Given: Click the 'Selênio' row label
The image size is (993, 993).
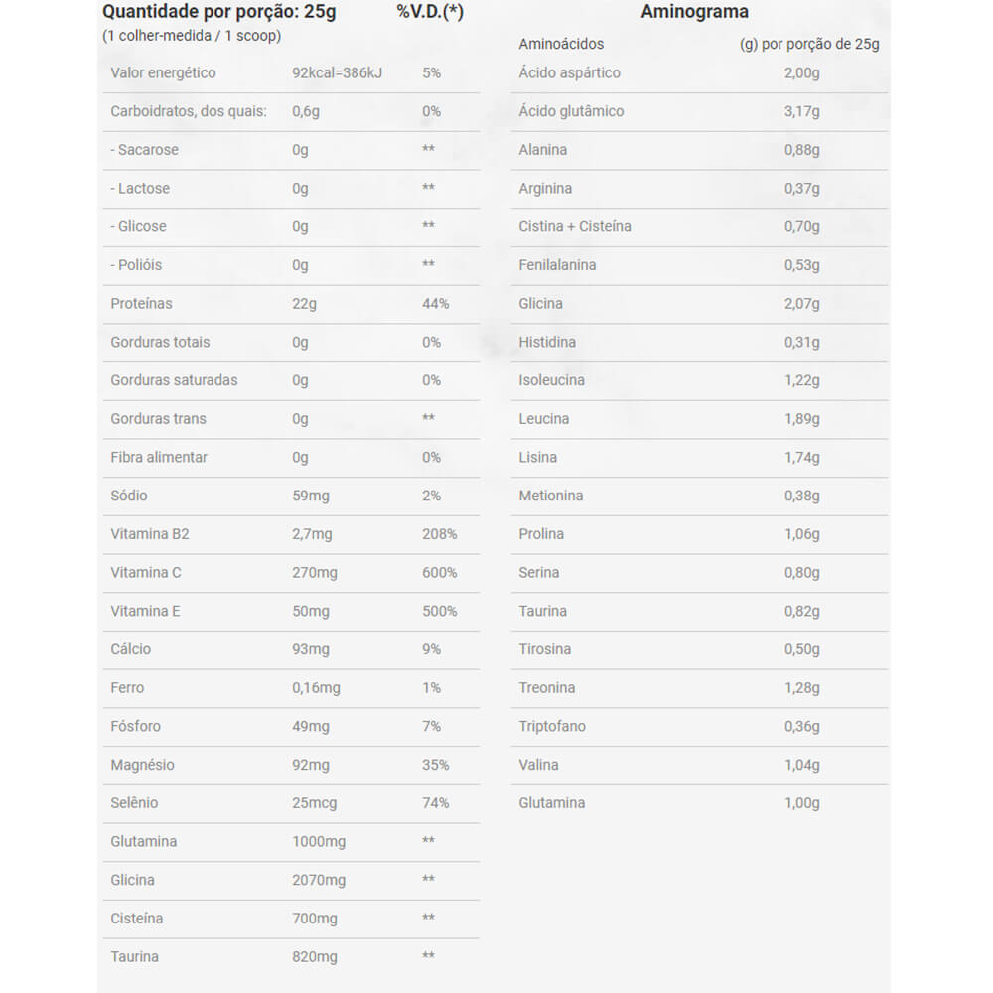Looking at the screenshot, I should point(134,802).
